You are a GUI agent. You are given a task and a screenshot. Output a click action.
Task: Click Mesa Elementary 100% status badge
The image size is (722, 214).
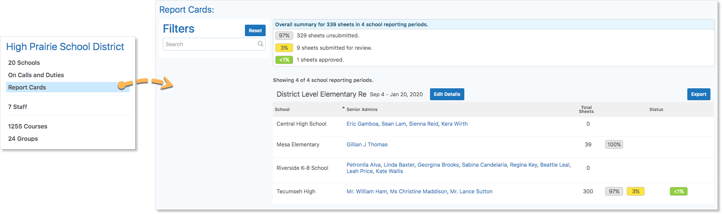(x=614, y=144)
